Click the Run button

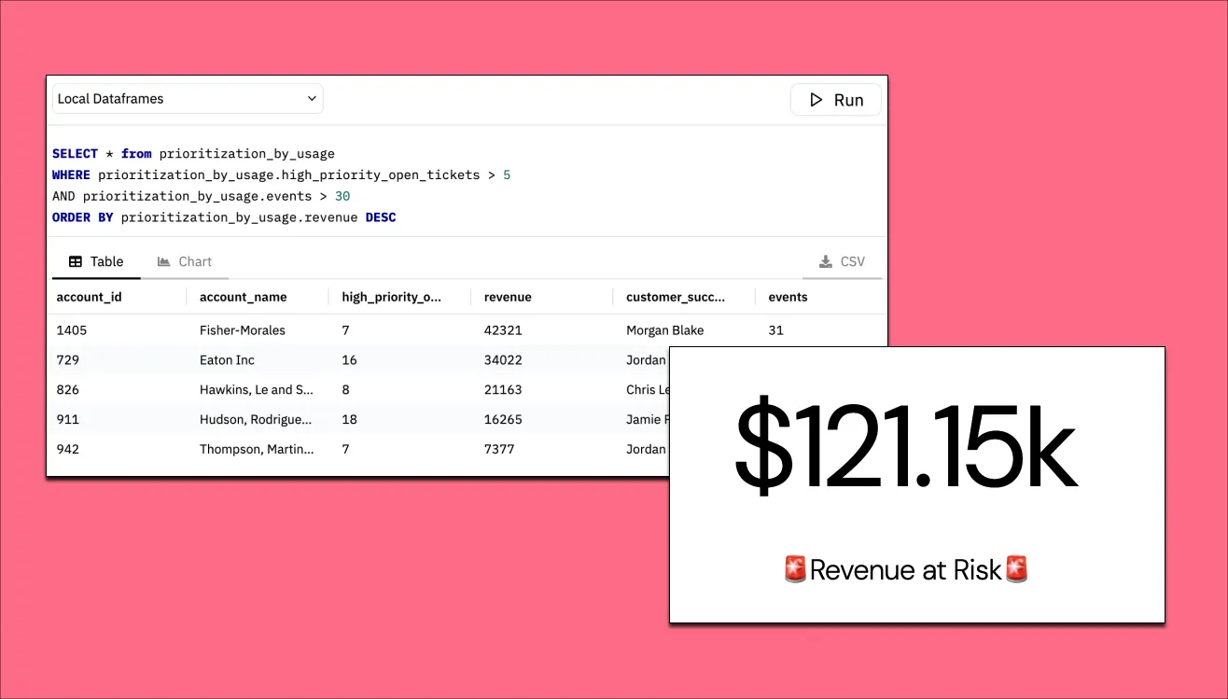835,100
